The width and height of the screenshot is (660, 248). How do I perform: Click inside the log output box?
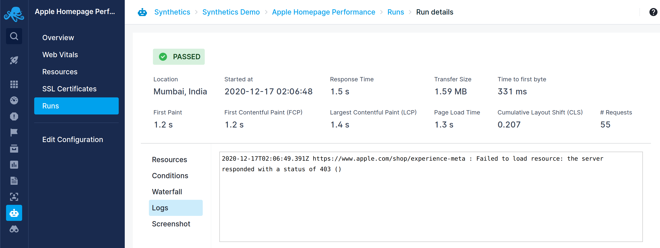431,197
